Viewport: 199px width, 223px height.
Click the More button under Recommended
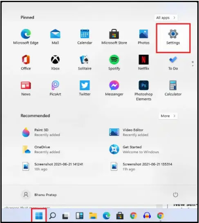pyautogui.click(x=168, y=116)
